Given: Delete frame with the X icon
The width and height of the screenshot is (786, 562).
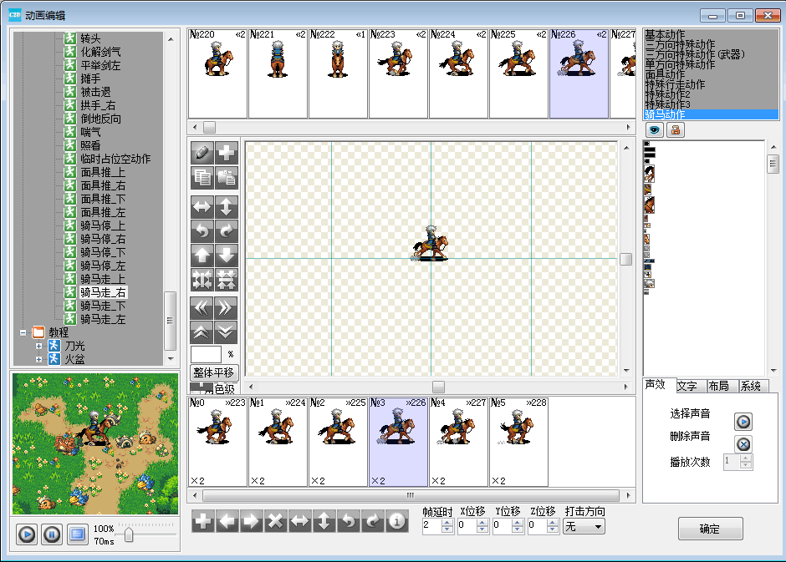Looking at the screenshot, I should pyautogui.click(x=275, y=522).
